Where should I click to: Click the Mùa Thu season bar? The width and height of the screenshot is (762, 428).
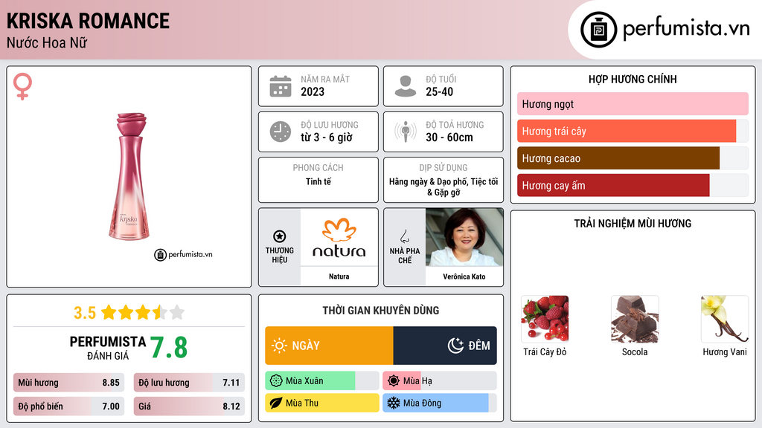tap(321, 403)
